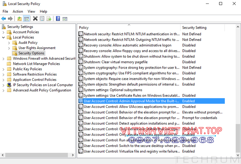Expand the Audit Policy node arrow
Screen dimensions: 241x164
pyautogui.click(x=9, y=43)
